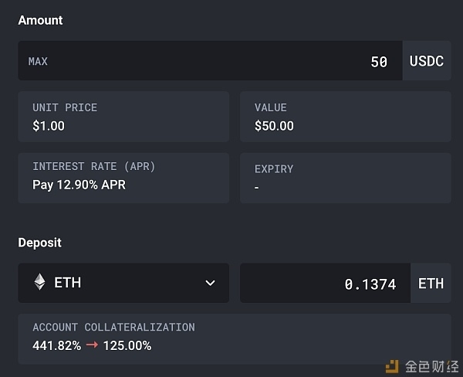Click the Pay 12.90% APR text
The width and height of the screenshot is (463, 377).
pyautogui.click(x=79, y=185)
